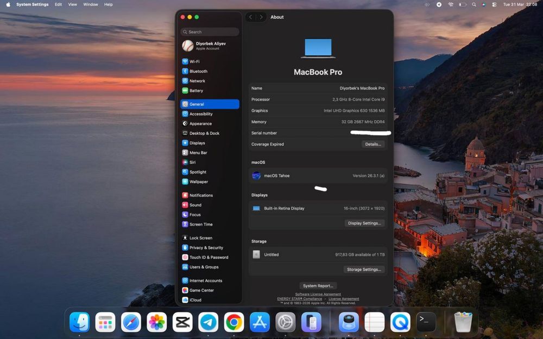The image size is (543, 339).
Task: Open Appearance settings
Action: pos(210,124)
